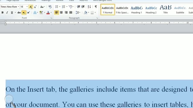Apply text highlight color
The height and width of the screenshot is (108, 193).
pyautogui.click(x=41, y=13)
